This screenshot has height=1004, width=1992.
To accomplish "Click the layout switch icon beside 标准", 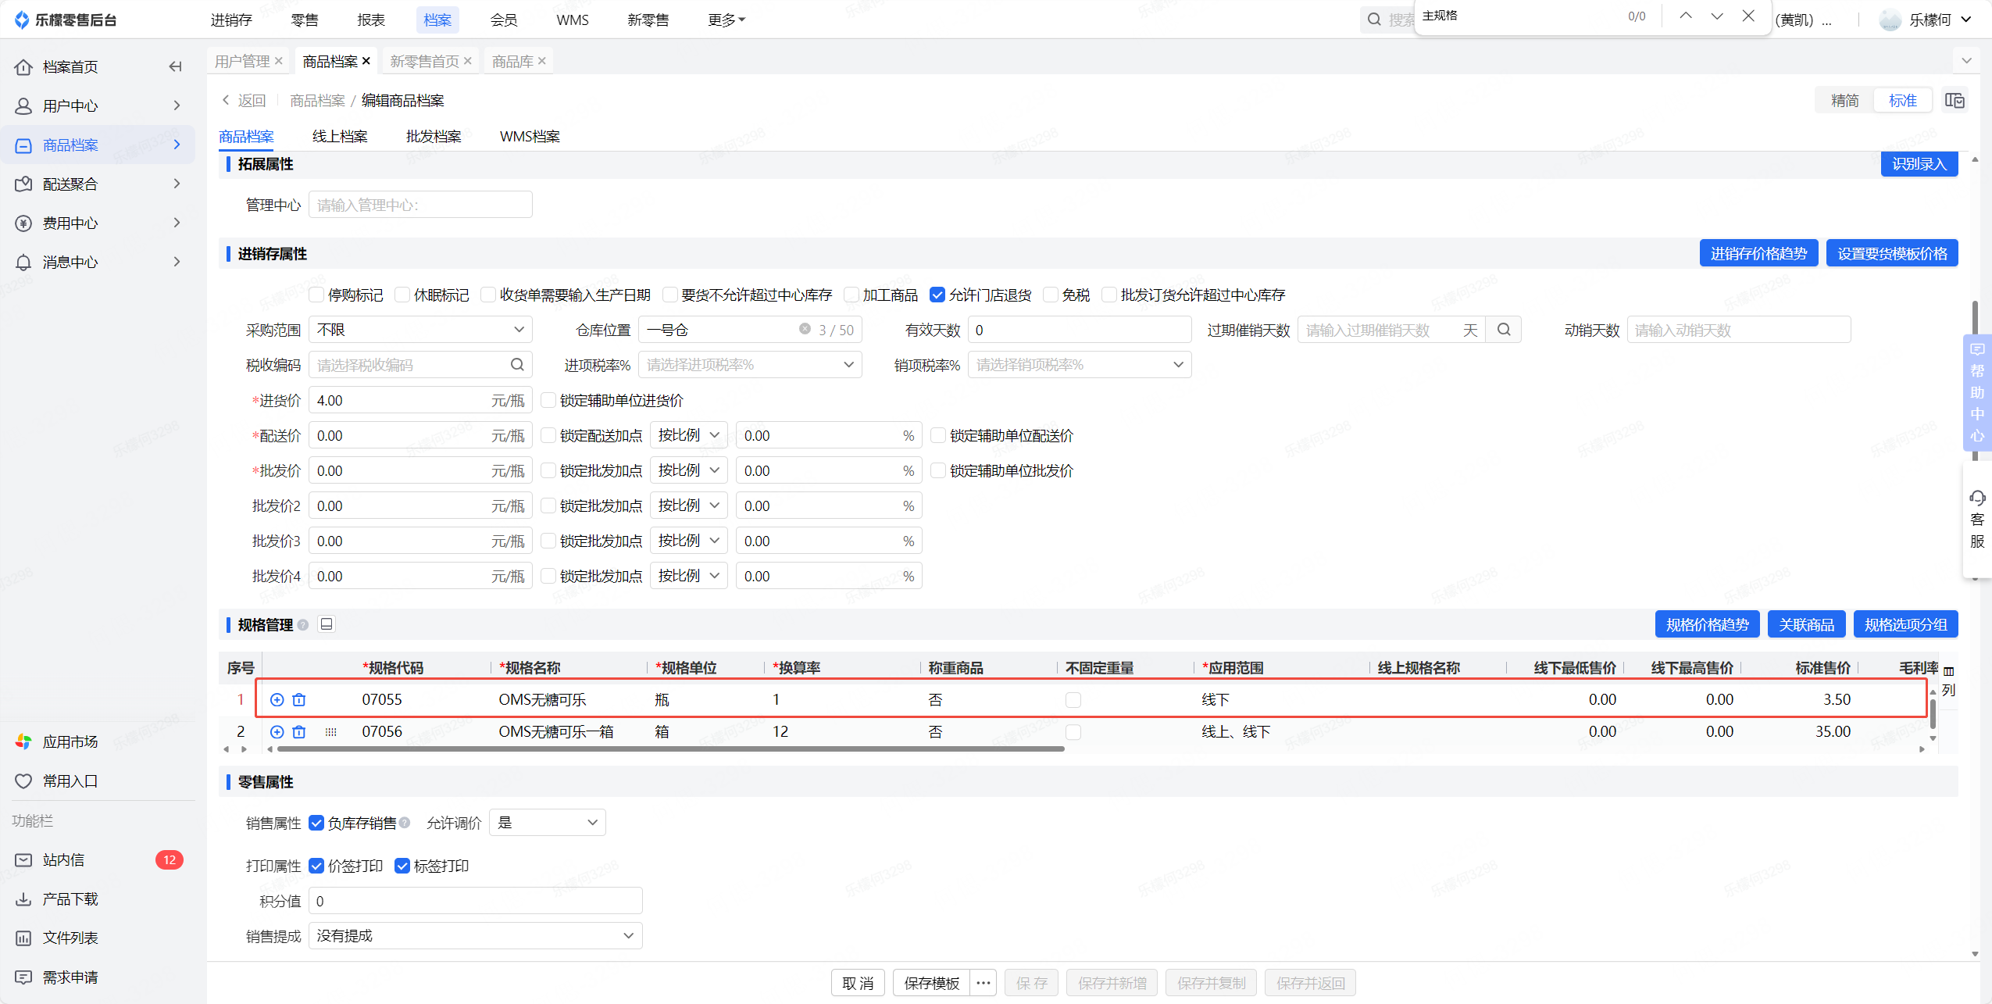I will [1954, 100].
